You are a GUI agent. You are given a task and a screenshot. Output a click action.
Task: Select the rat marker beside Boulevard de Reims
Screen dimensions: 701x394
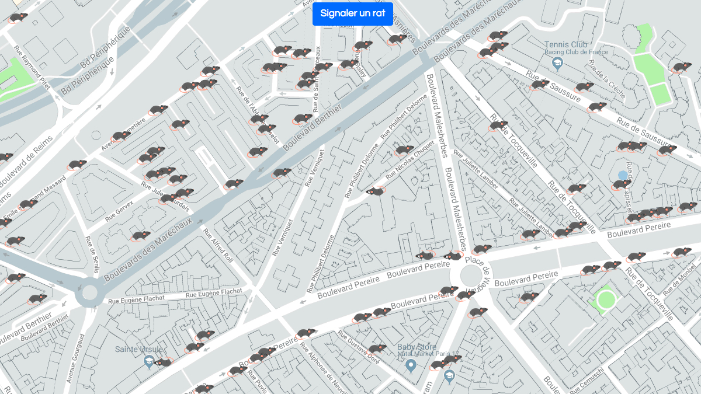4,157
